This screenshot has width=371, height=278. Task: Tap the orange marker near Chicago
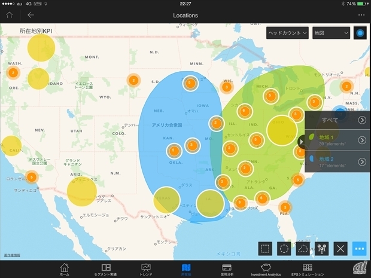click(245, 111)
